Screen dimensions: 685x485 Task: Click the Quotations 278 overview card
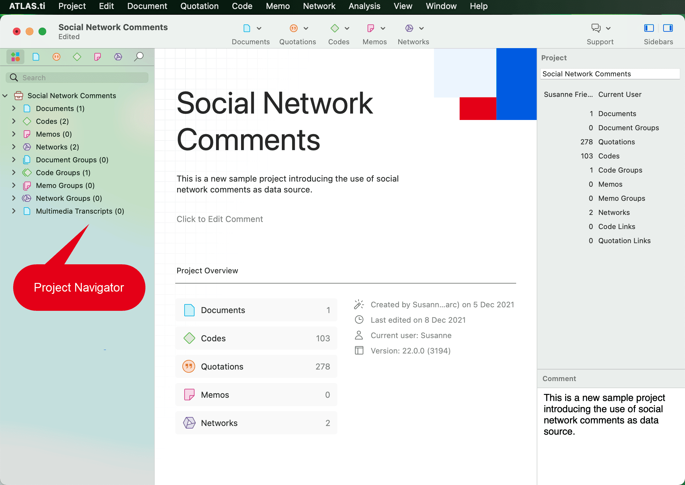click(256, 366)
